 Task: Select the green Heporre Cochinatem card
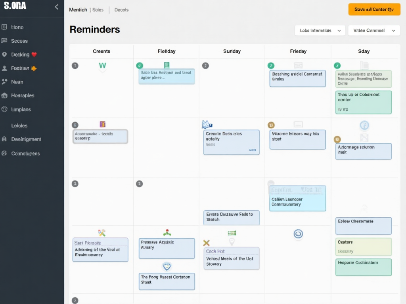[363, 267]
